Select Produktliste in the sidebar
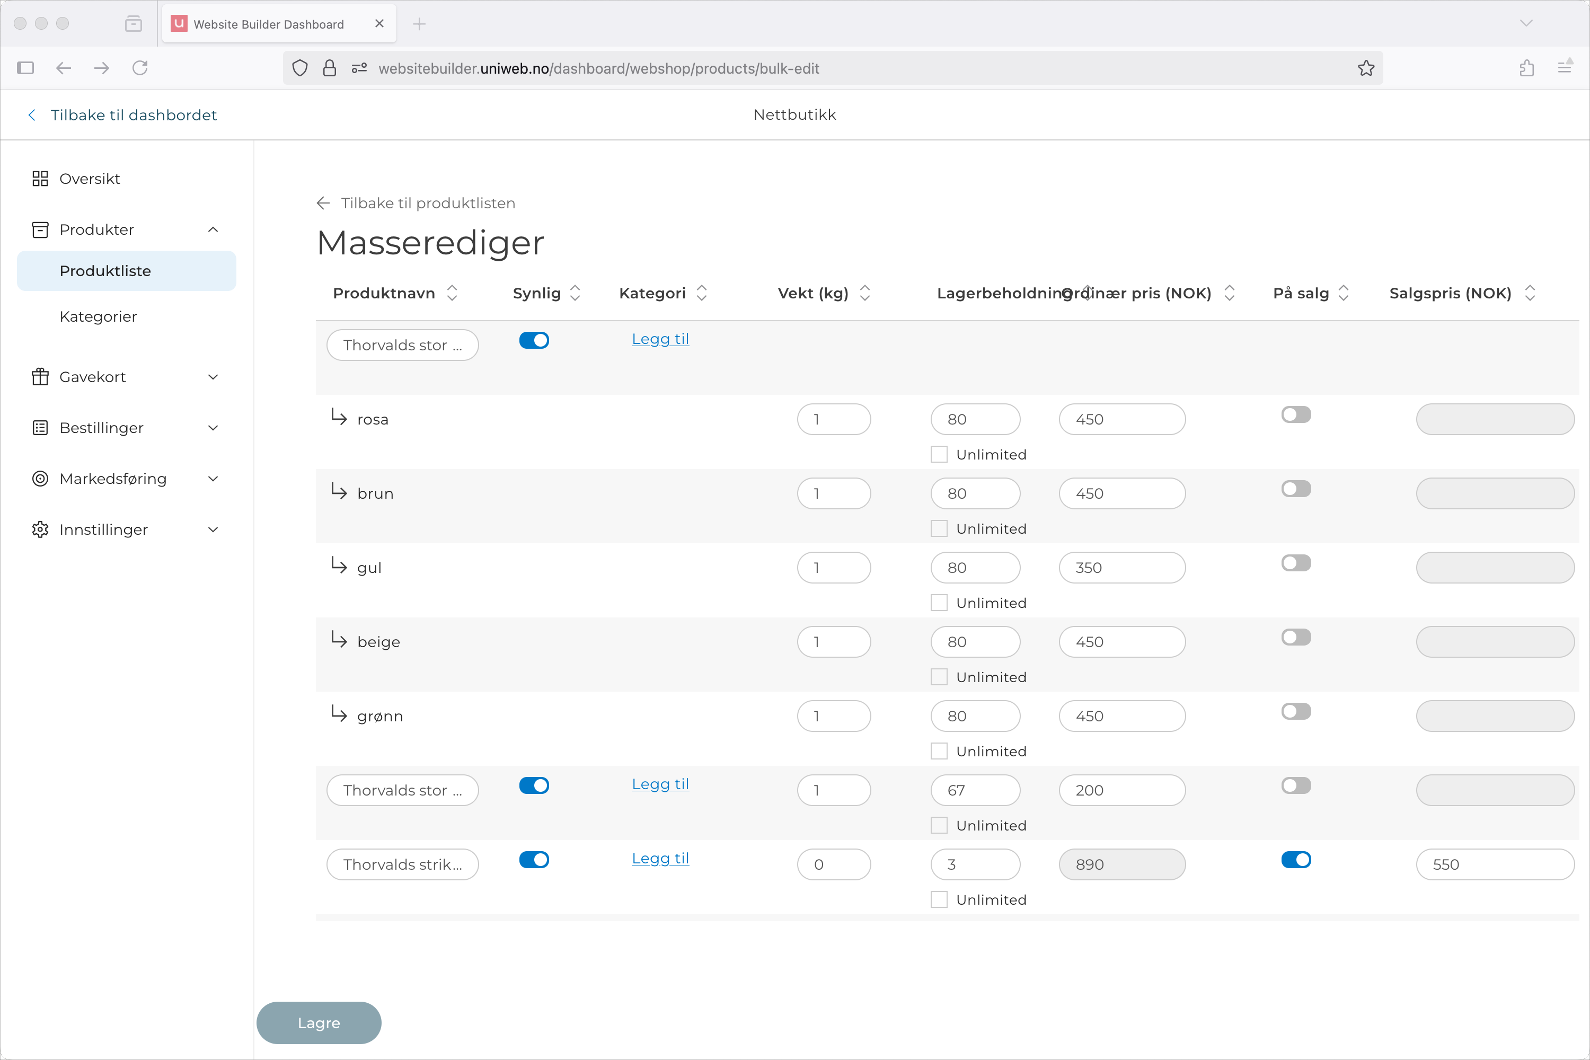 (127, 271)
